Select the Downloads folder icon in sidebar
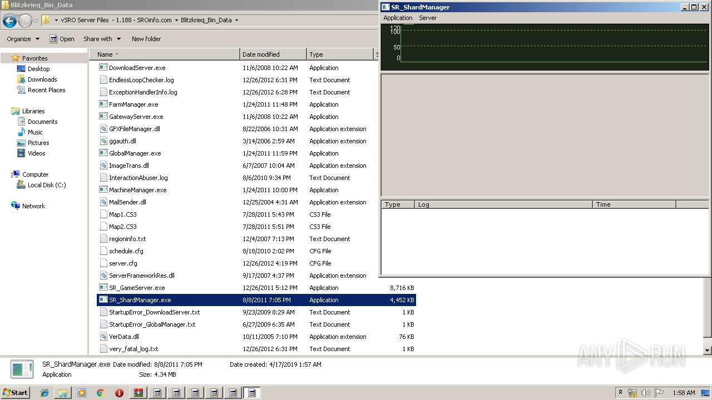 21,79
